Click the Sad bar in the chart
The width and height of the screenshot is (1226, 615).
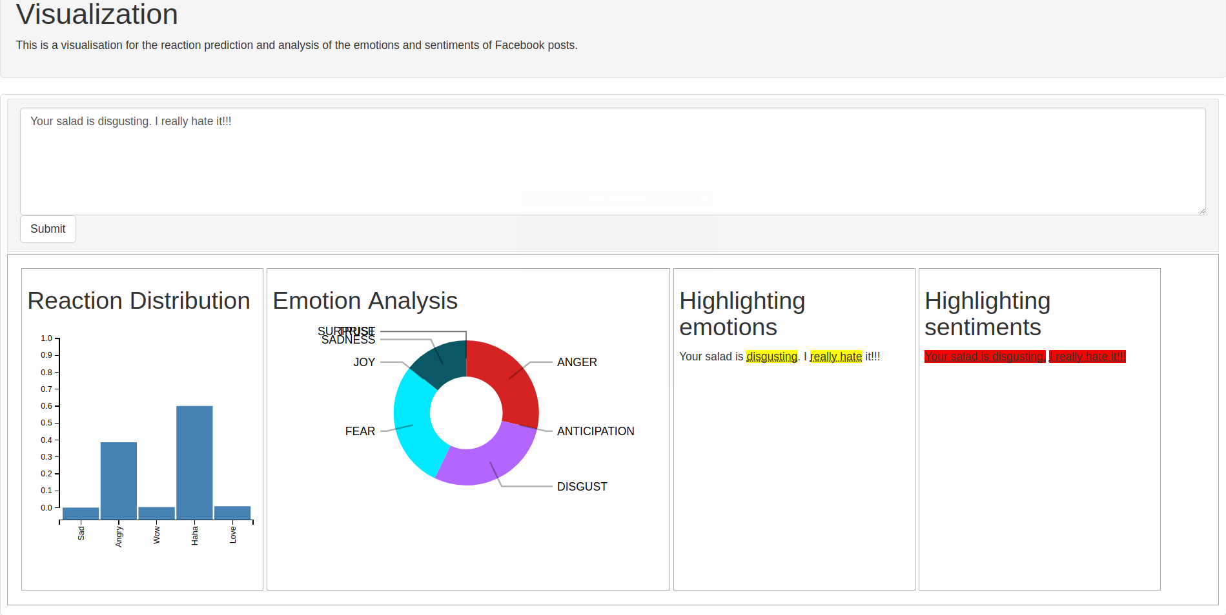(81, 513)
